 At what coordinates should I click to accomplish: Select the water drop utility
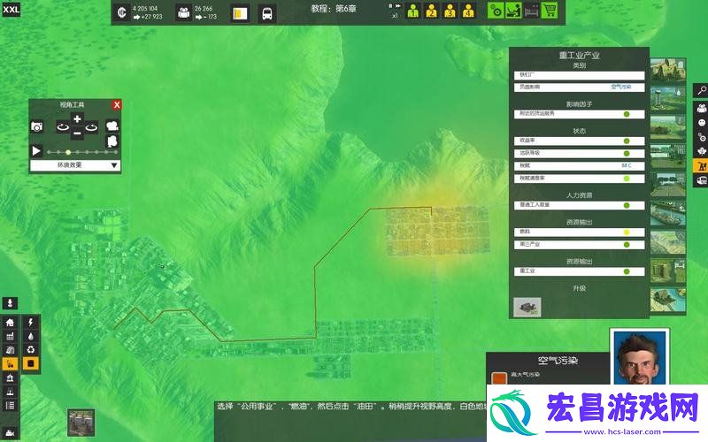31,336
